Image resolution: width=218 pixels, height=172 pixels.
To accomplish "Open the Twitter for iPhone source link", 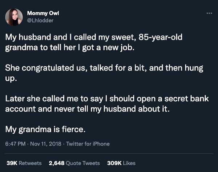I will 88,144.
